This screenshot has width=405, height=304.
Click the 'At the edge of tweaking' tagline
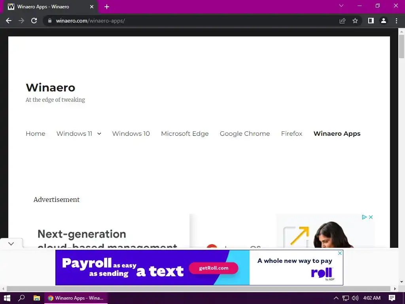pyautogui.click(x=55, y=100)
